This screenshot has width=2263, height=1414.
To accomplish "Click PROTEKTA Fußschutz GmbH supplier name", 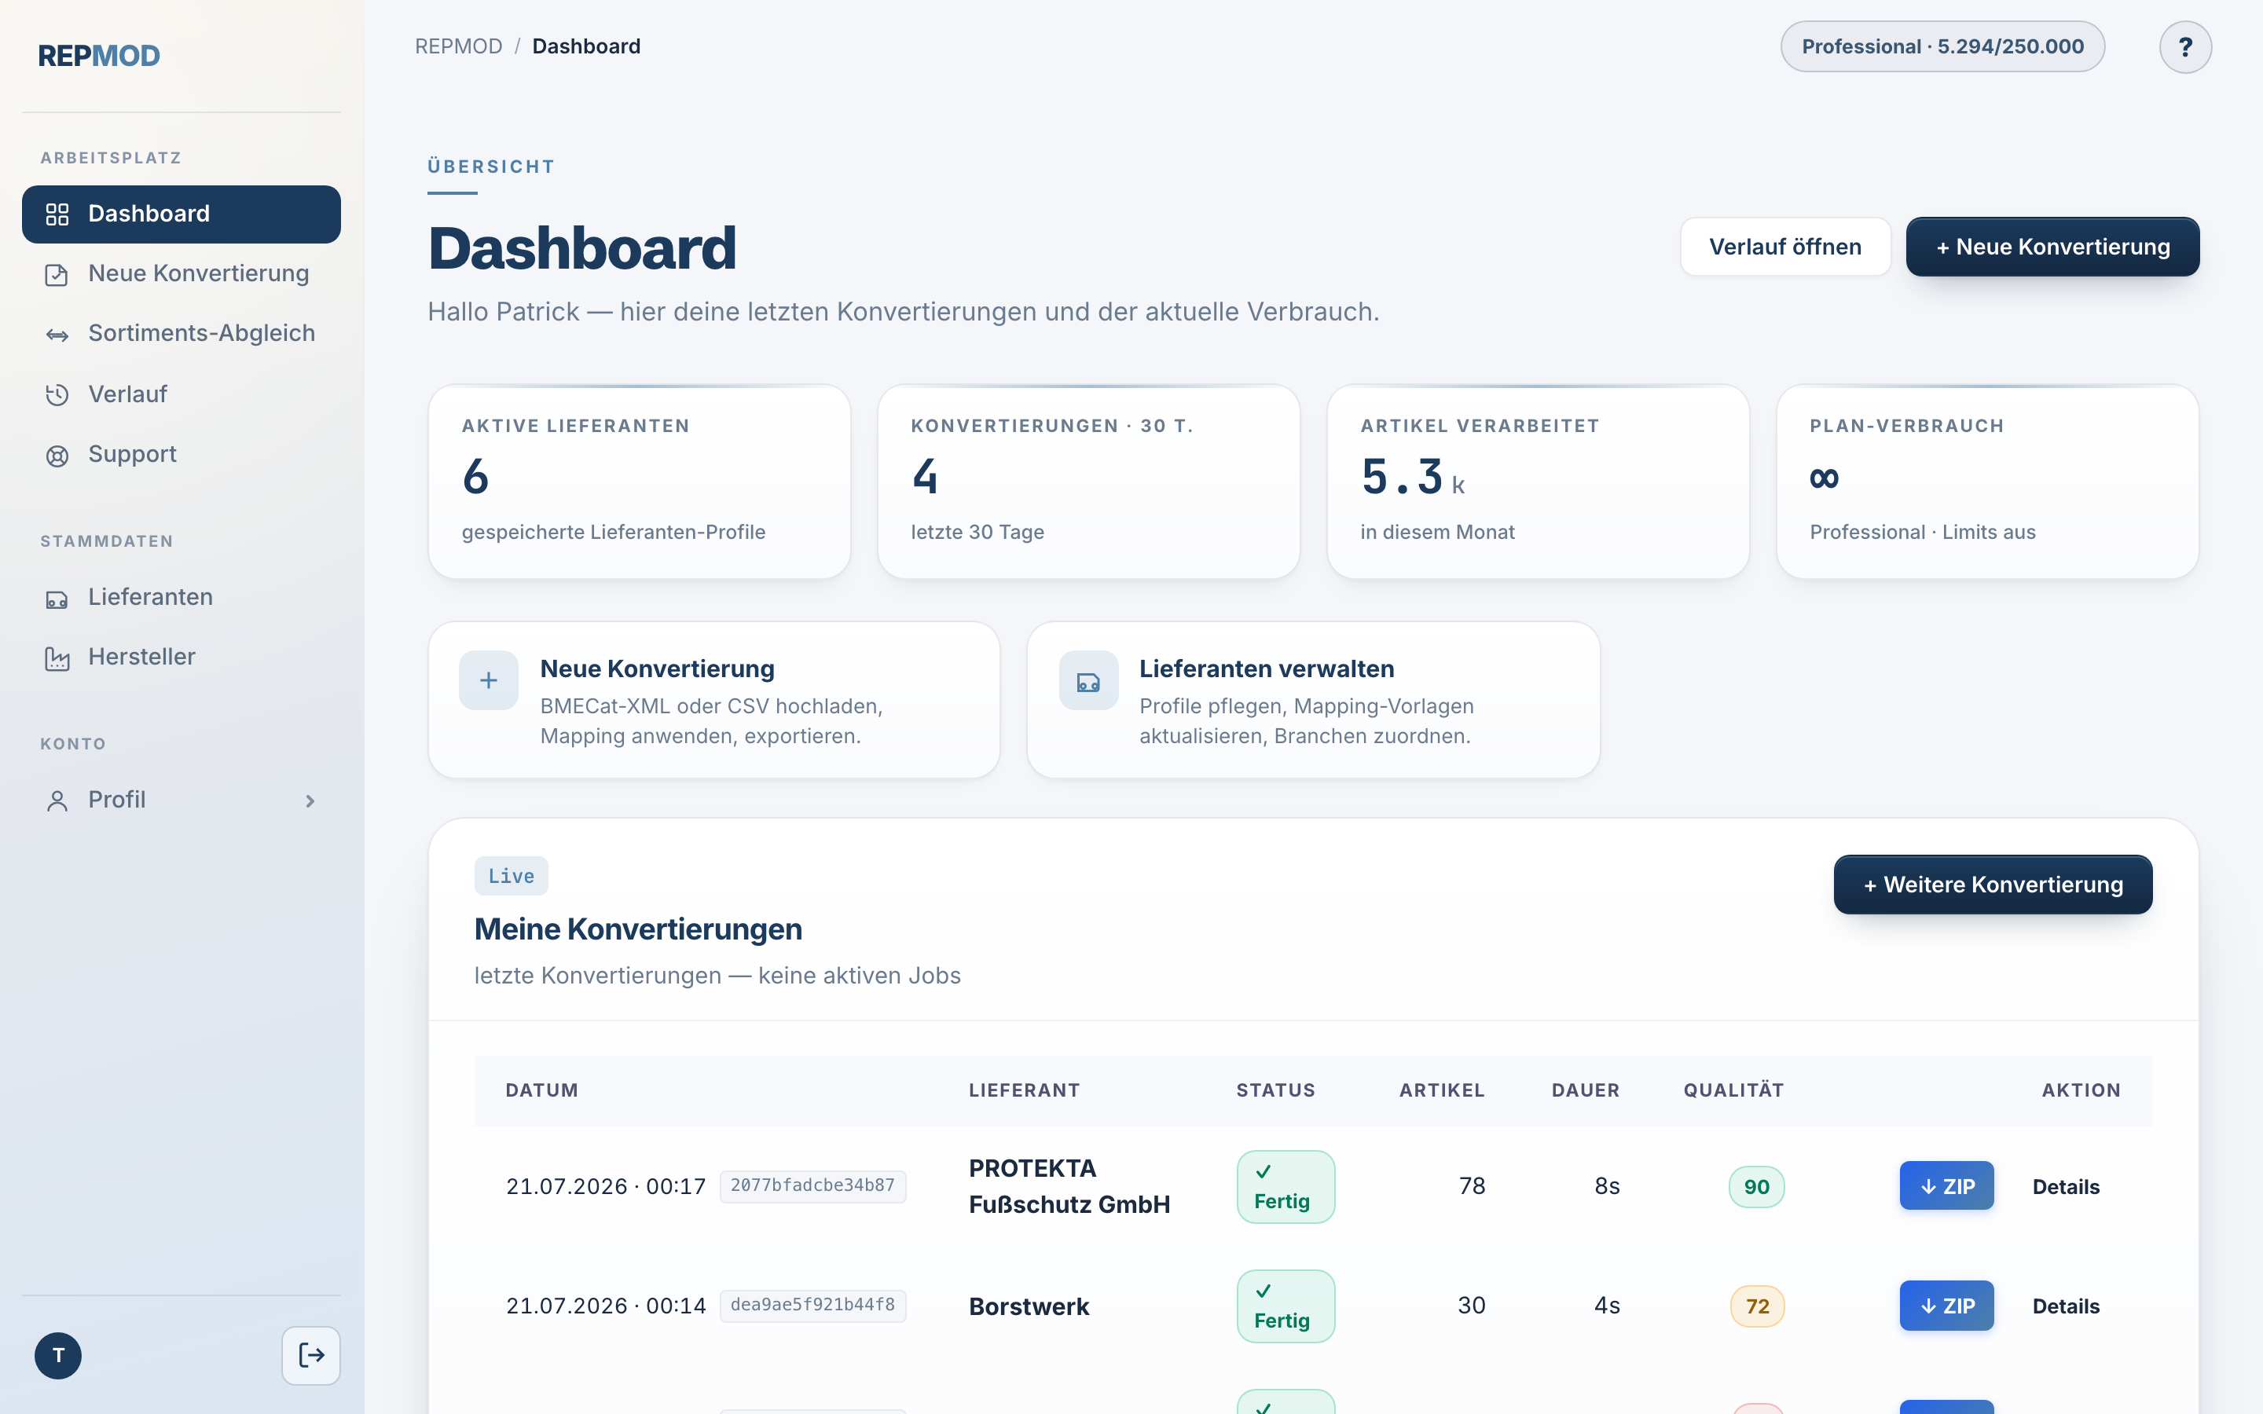I will (1069, 1187).
